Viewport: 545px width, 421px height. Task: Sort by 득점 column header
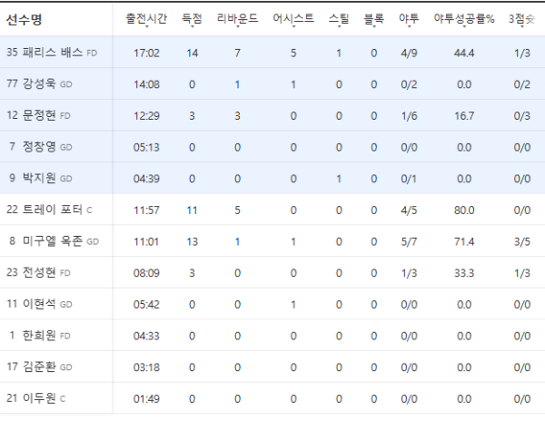click(x=192, y=18)
